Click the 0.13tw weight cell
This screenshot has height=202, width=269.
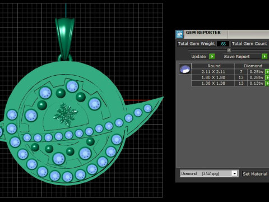point(256,83)
